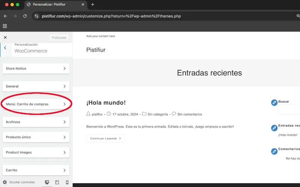Click the Continuar Leyendo button

click(x=106, y=138)
